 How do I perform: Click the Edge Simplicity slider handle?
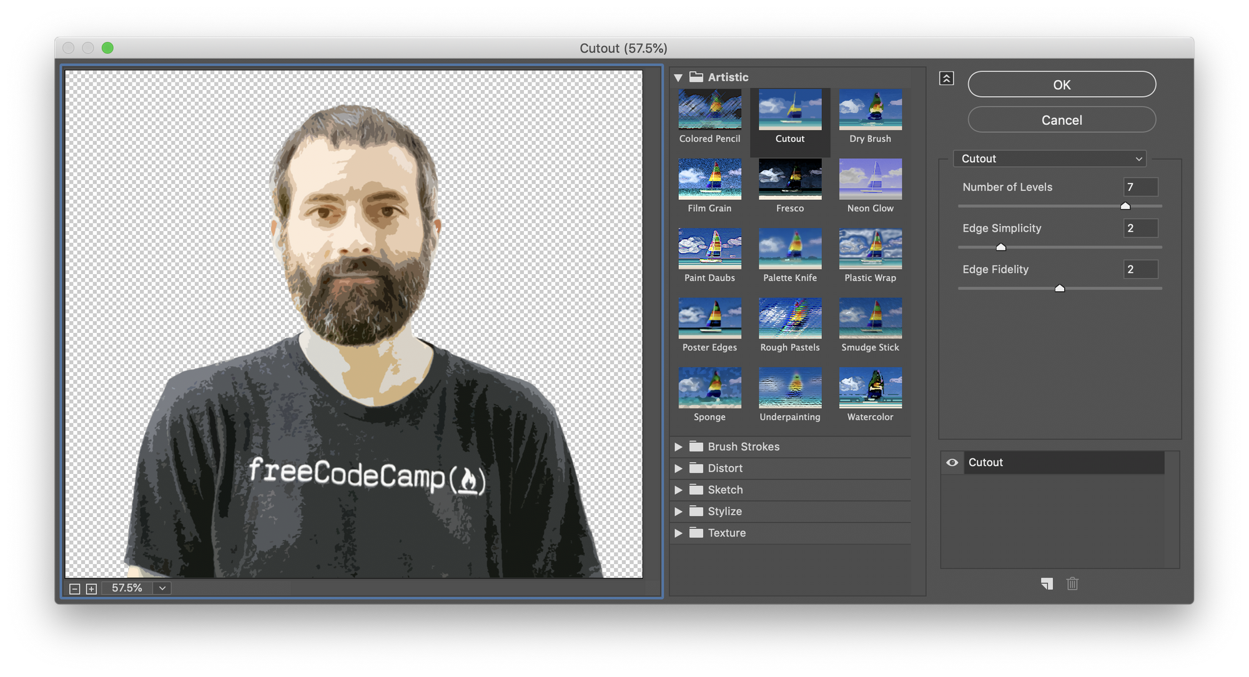1001,247
